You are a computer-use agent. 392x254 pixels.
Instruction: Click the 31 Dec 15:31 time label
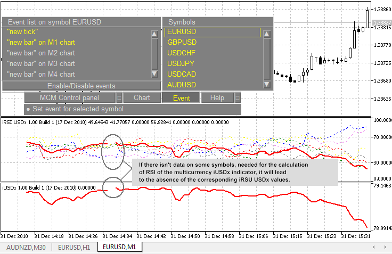coord(355,236)
